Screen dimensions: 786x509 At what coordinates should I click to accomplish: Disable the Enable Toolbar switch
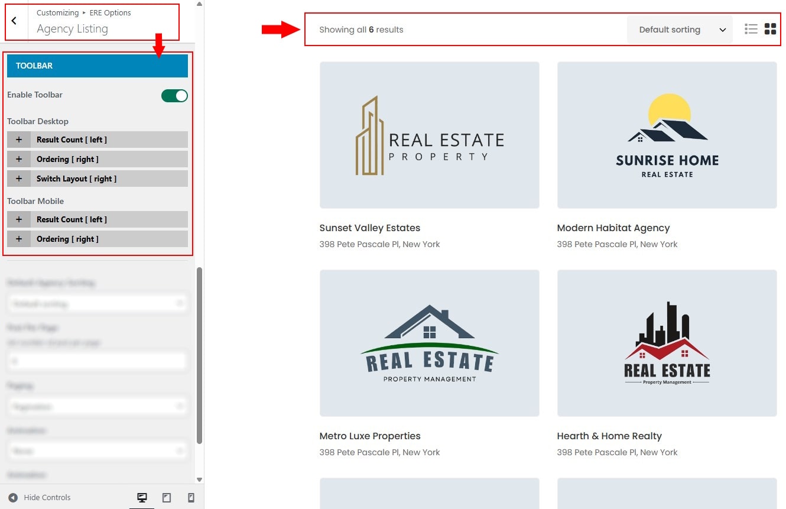[174, 95]
